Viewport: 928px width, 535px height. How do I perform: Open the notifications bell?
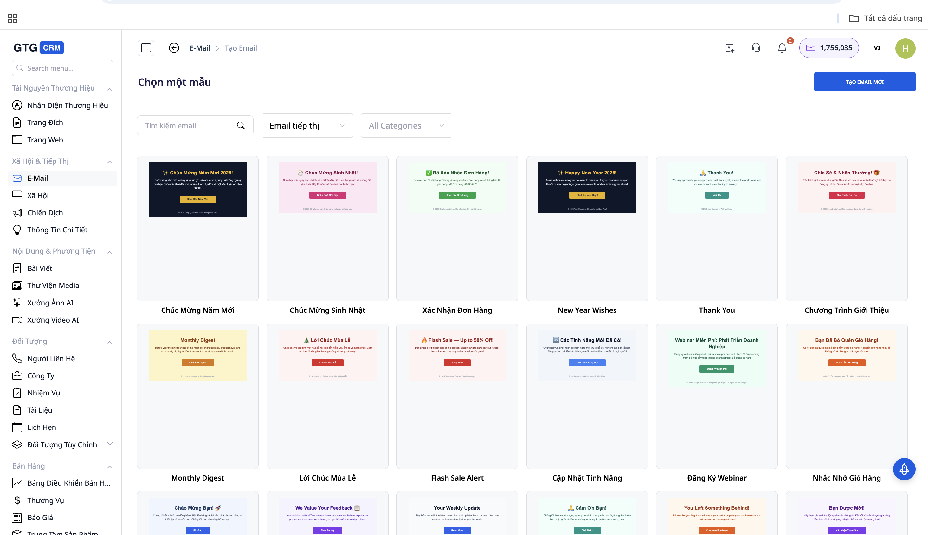[x=782, y=48]
